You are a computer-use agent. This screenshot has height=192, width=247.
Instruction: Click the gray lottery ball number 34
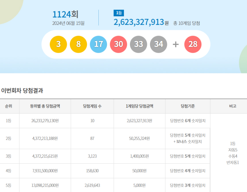(159, 44)
